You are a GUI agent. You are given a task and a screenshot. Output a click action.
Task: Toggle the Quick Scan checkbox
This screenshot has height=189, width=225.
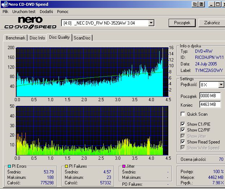point(183,114)
